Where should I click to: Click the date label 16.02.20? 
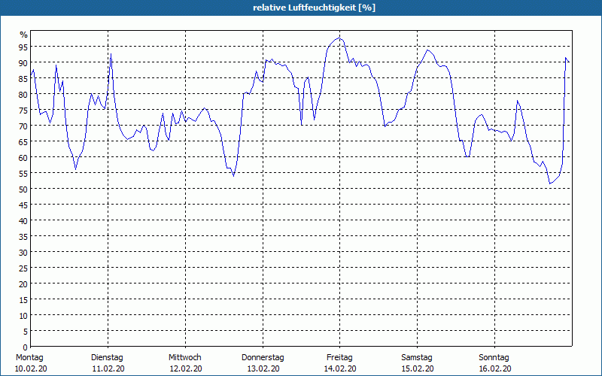point(494,368)
